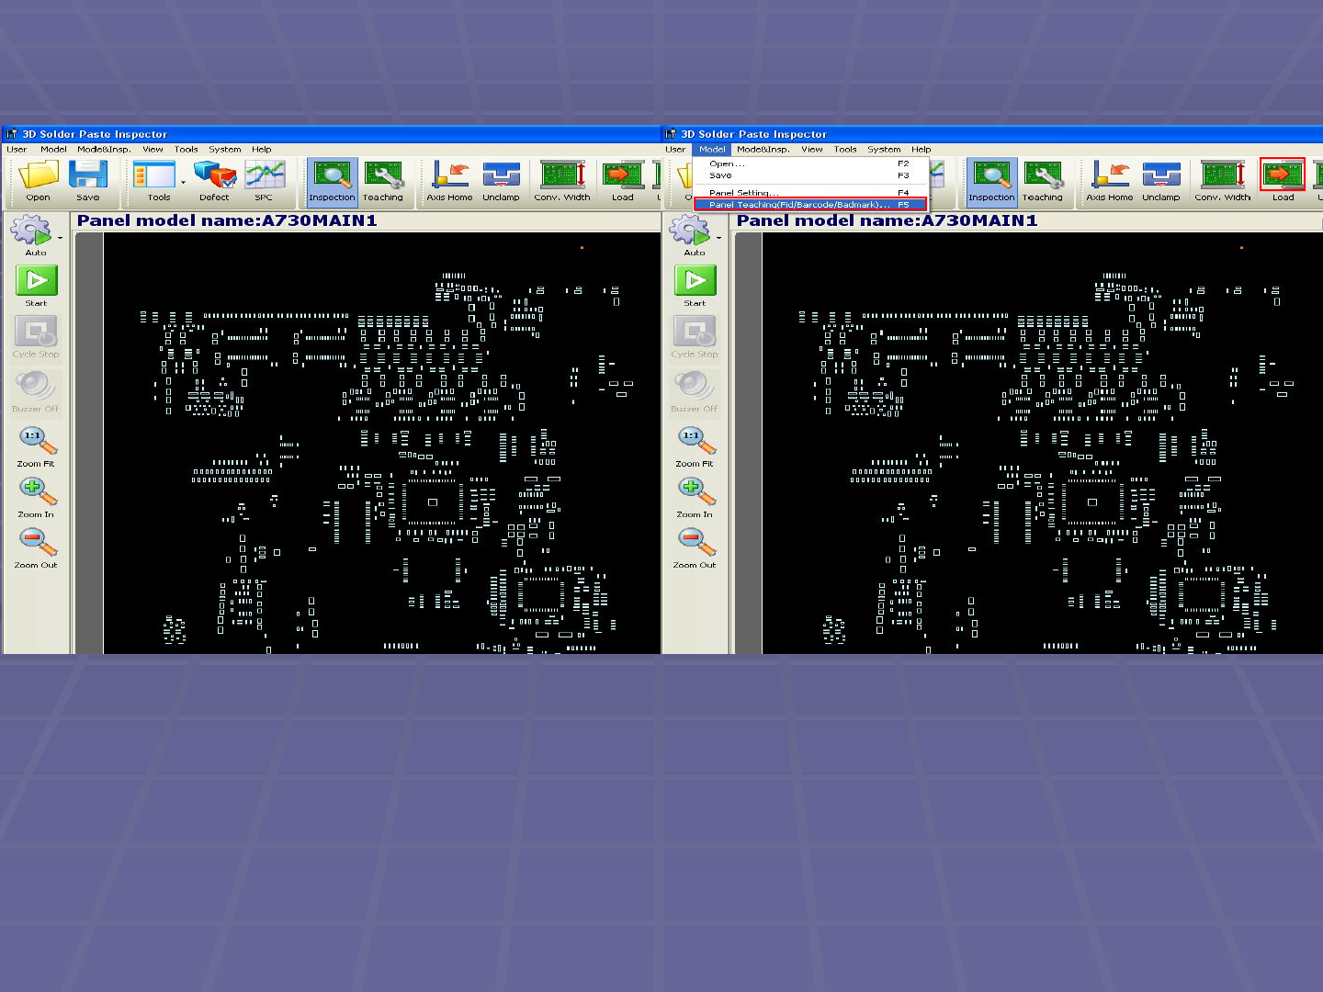The width and height of the screenshot is (1323, 992).
Task: Click the Open folder icon in the left window
Action: (39, 175)
